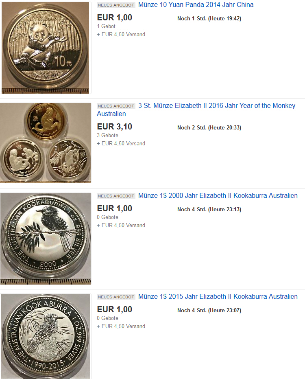Click NEUES ANGEBOT badge on Monkey listing

click(x=116, y=106)
